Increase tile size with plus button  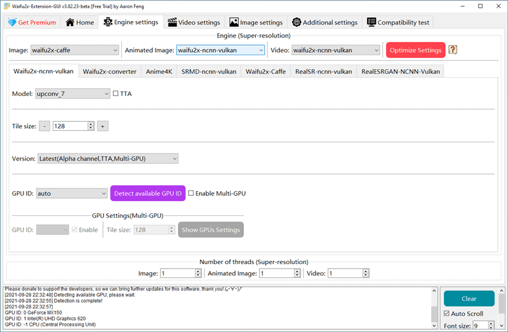coord(103,126)
